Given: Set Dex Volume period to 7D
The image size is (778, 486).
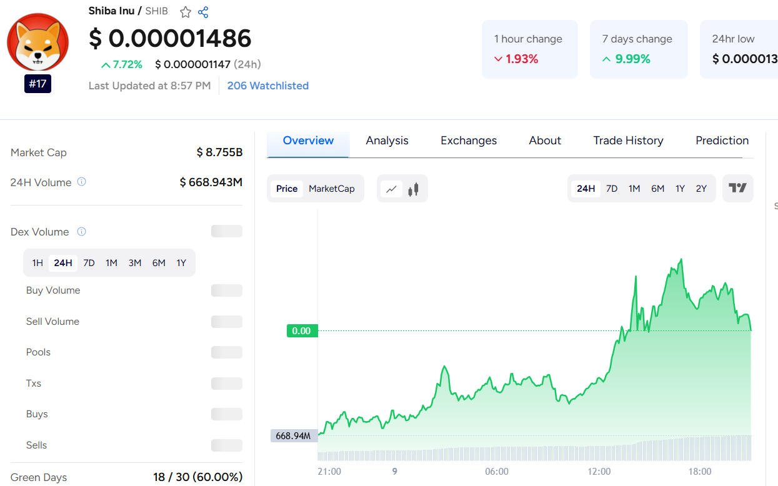Looking at the screenshot, I should point(89,263).
